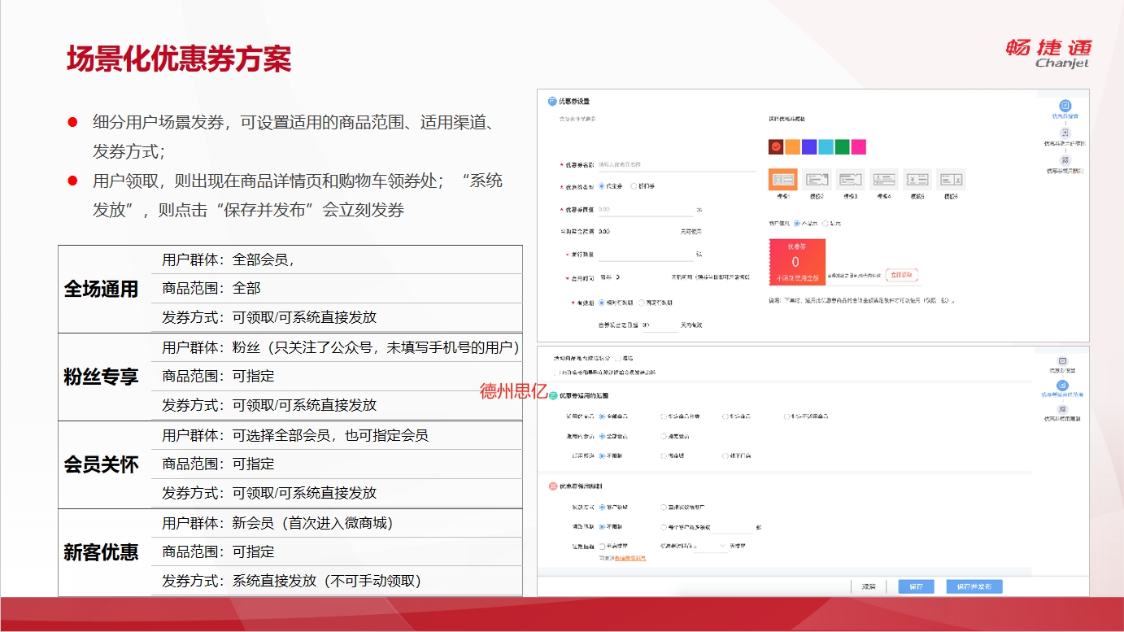
Task: Click the second step icon in upper panel sidebar
Action: pos(1065,133)
